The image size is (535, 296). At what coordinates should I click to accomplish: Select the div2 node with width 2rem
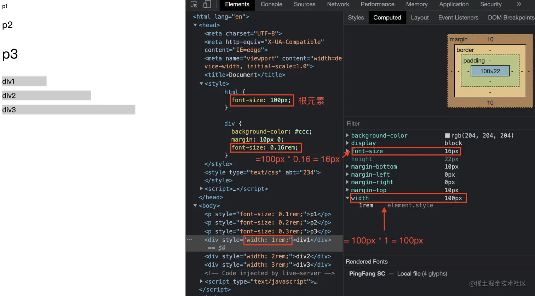pos(268,256)
